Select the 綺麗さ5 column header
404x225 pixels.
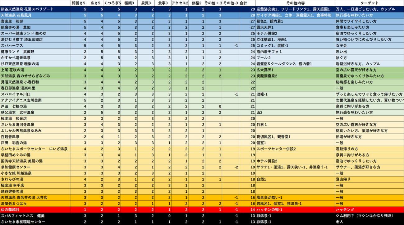coord(79,3)
